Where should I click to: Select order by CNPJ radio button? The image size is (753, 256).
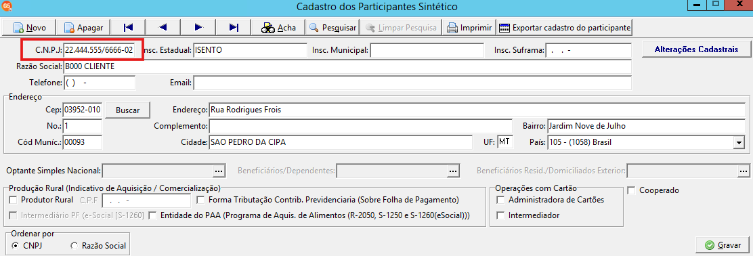(x=16, y=245)
